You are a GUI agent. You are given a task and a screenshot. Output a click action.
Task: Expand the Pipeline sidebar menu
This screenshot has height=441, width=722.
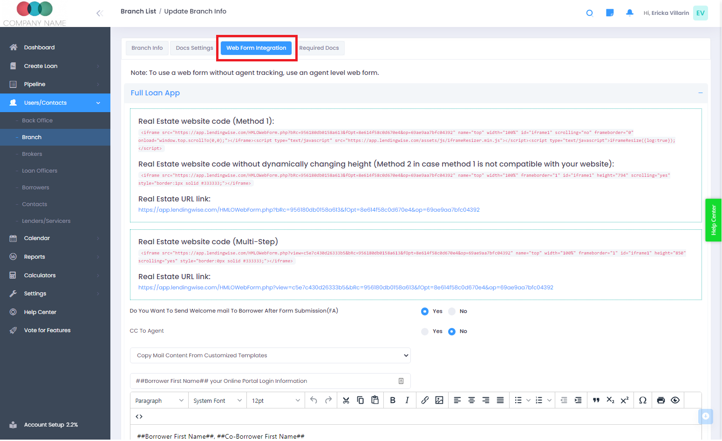tap(55, 84)
